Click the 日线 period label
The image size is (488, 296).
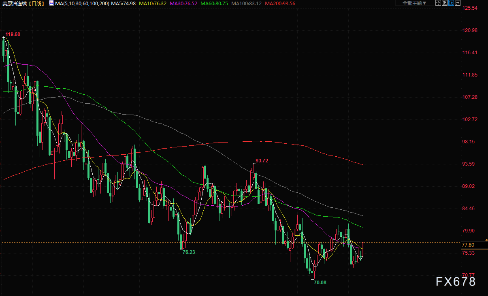coord(36,3)
